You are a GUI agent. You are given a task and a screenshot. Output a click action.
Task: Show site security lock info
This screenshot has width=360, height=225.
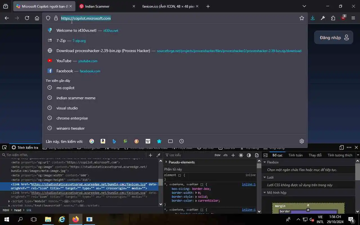click(56, 18)
